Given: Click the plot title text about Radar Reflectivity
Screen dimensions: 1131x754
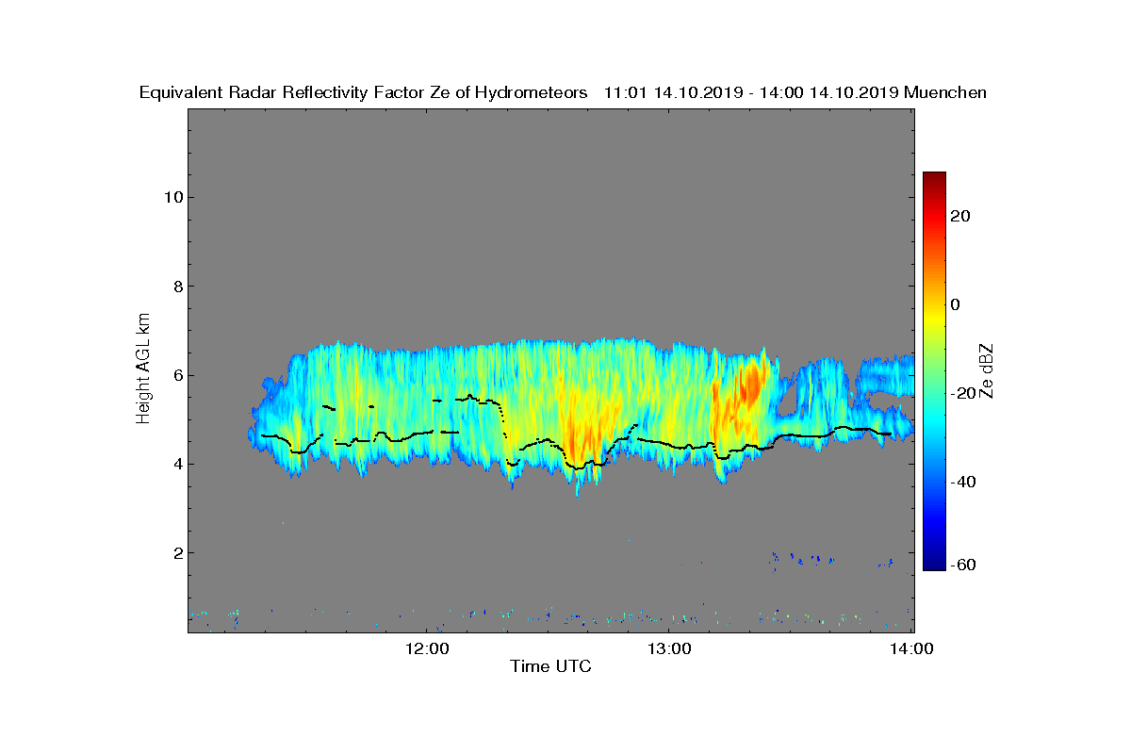Looking at the screenshot, I should pyautogui.click(x=364, y=92).
